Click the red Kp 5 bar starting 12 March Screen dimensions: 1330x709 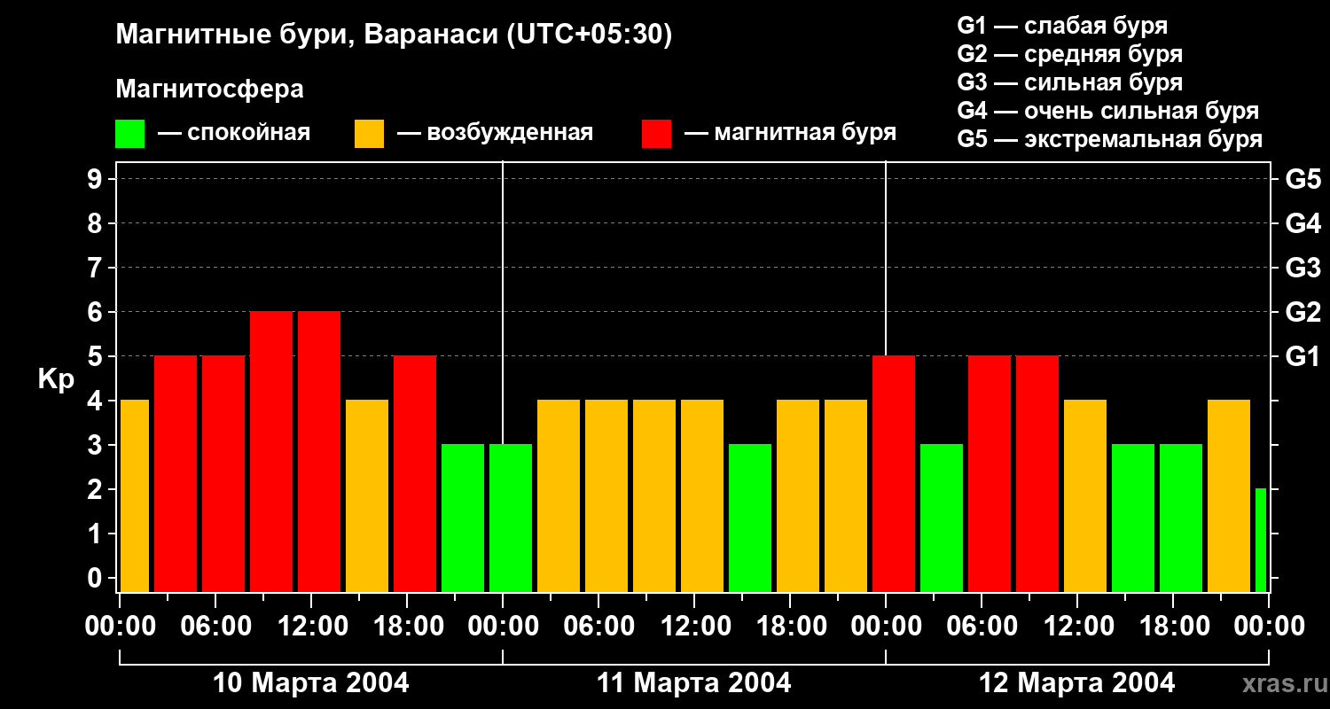click(x=894, y=473)
